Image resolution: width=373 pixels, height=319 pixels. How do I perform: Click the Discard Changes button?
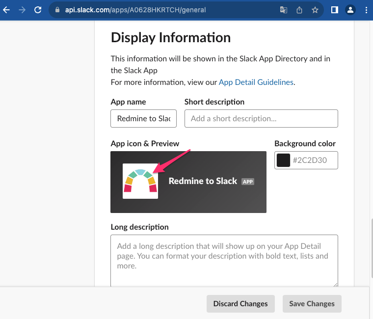pos(240,304)
